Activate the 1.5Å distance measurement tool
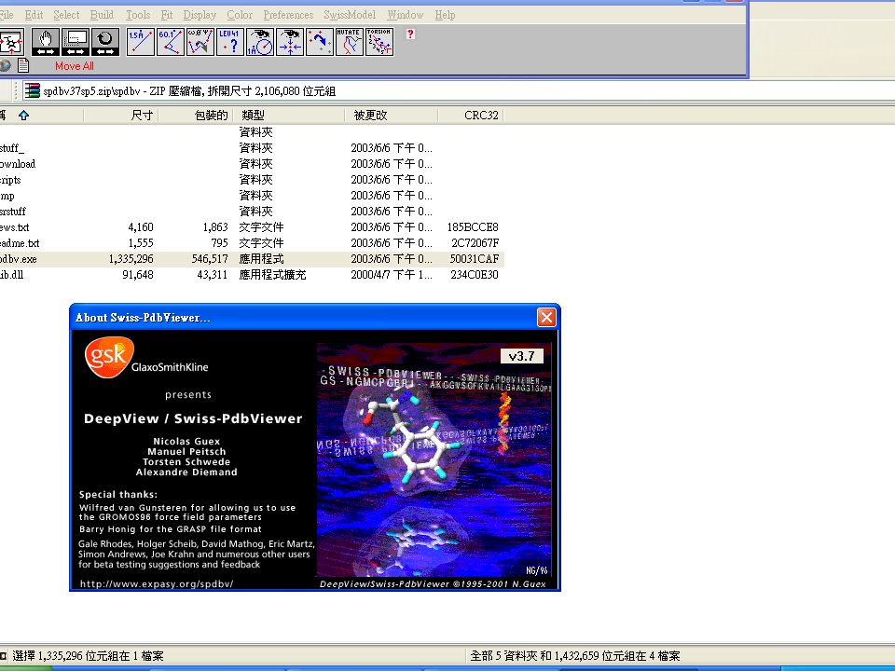 [x=141, y=42]
